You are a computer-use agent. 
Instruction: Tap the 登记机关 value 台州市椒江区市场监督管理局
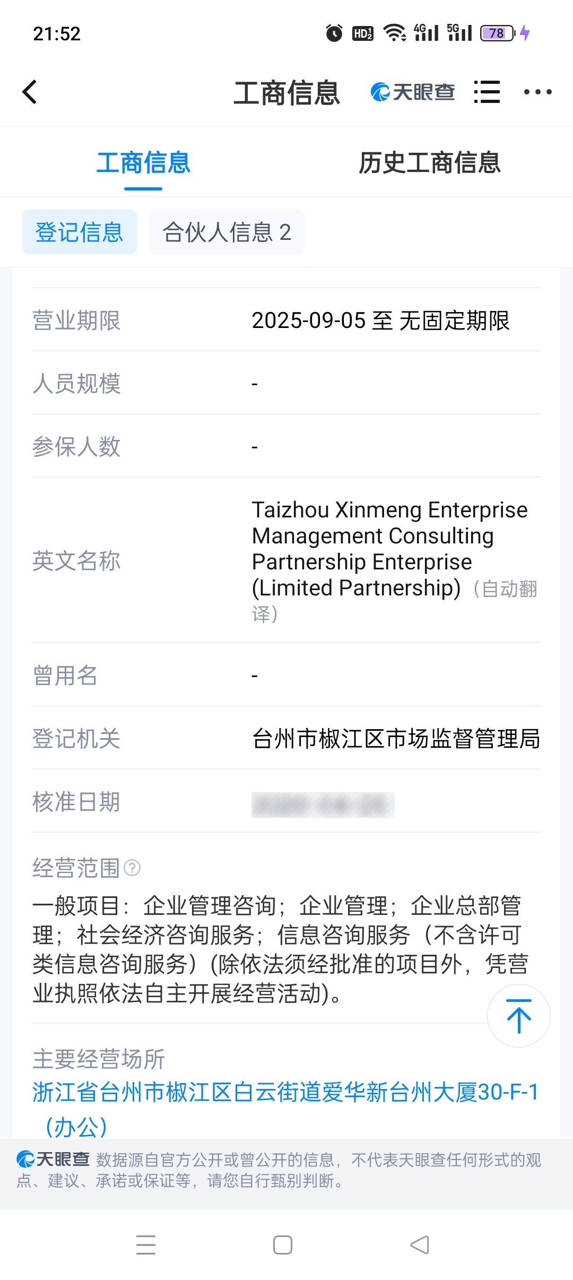point(396,738)
